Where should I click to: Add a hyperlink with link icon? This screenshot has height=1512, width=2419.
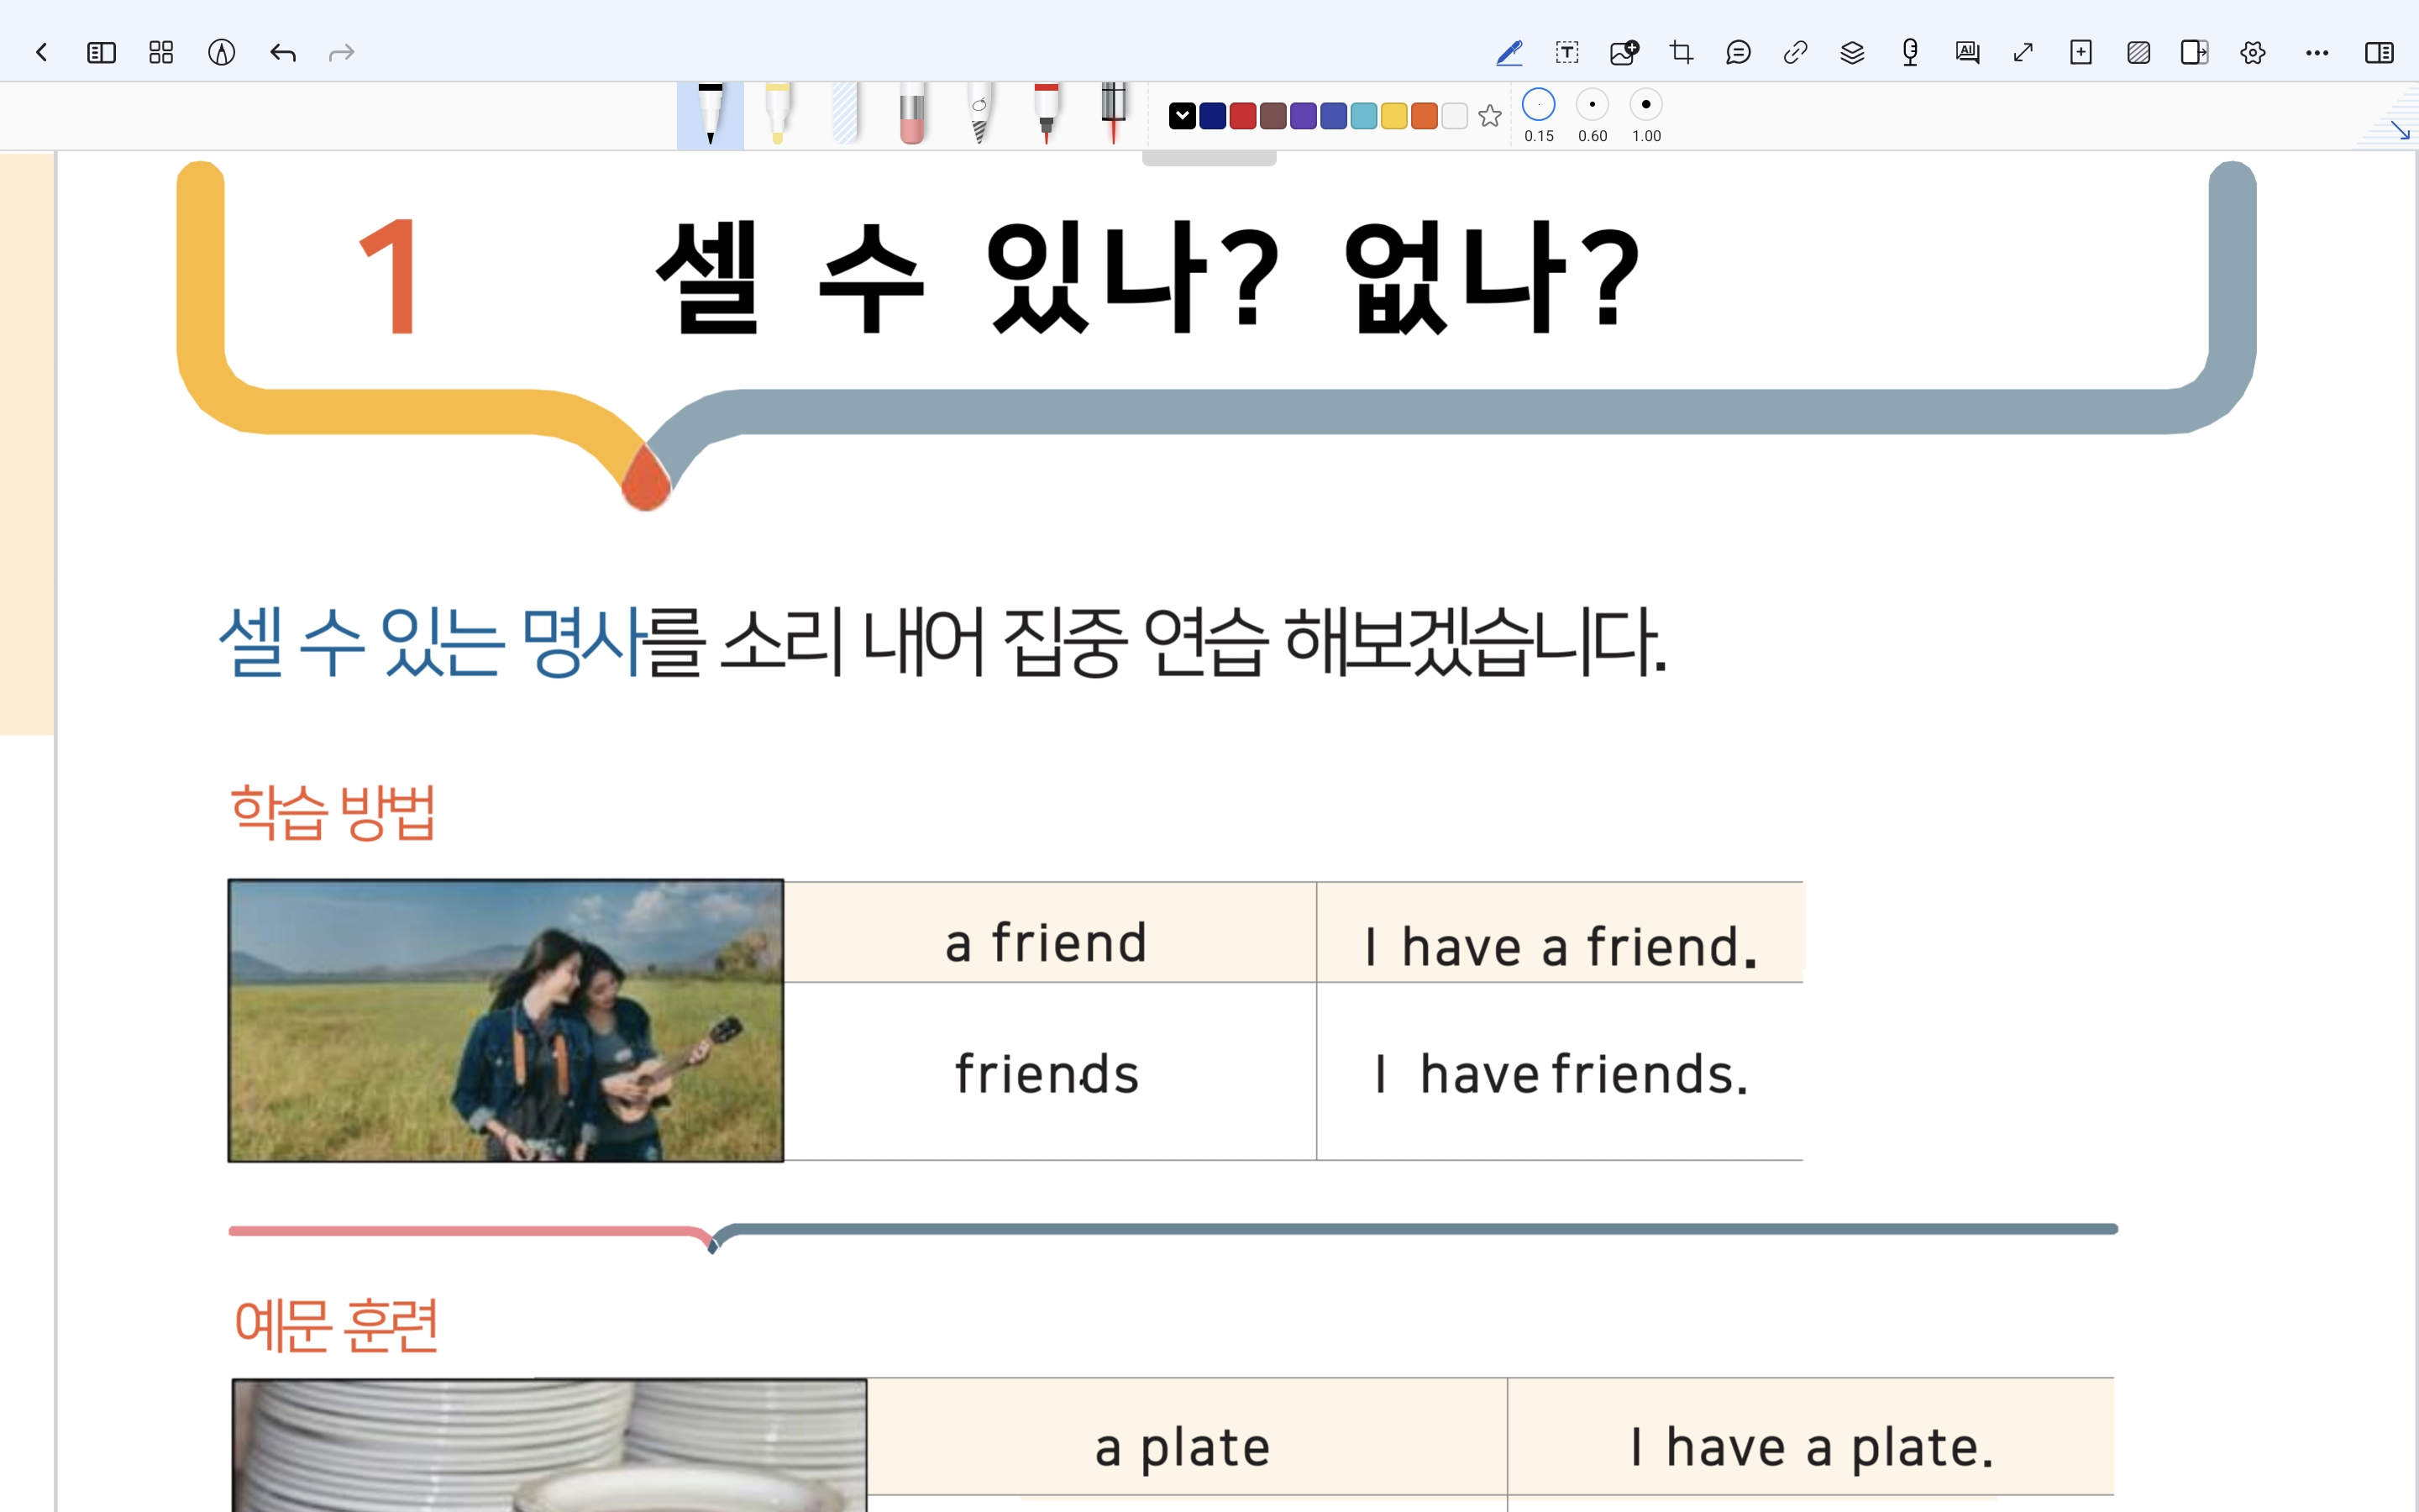pos(1795,52)
